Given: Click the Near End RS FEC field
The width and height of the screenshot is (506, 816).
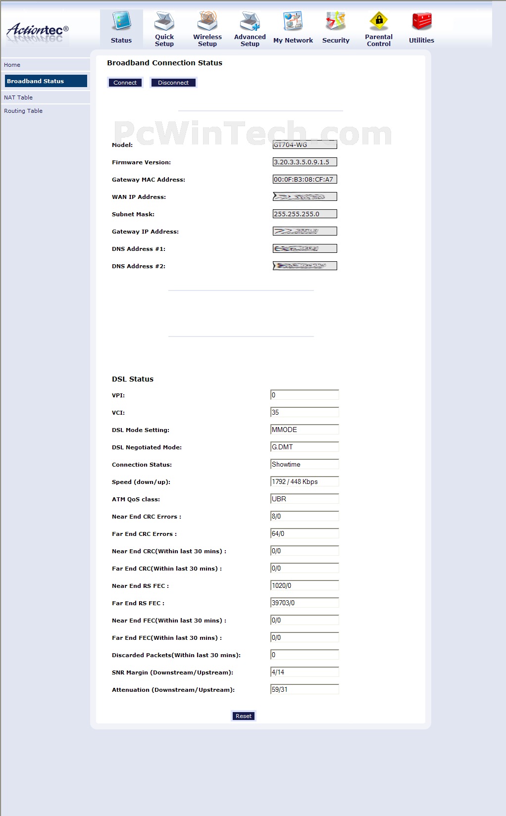Looking at the screenshot, I should (x=304, y=585).
